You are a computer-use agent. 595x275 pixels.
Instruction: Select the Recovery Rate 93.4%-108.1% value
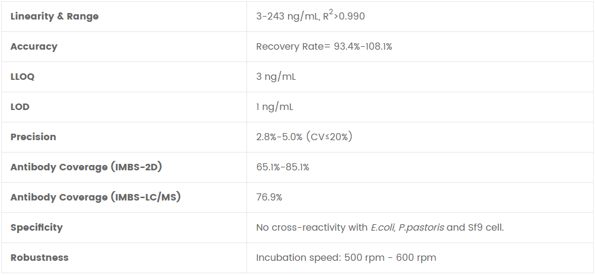coord(324,47)
